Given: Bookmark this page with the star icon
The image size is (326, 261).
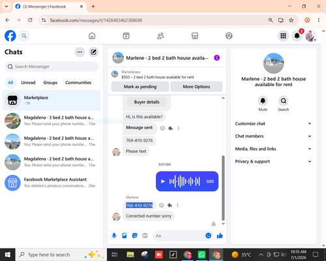Looking at the screenshot, I should coord(291,20).
